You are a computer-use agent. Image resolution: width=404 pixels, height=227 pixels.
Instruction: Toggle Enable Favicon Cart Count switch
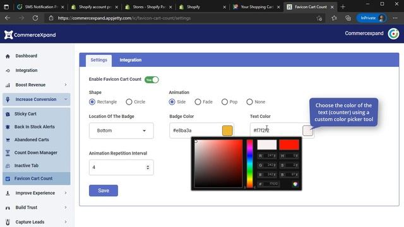[151, 80]
